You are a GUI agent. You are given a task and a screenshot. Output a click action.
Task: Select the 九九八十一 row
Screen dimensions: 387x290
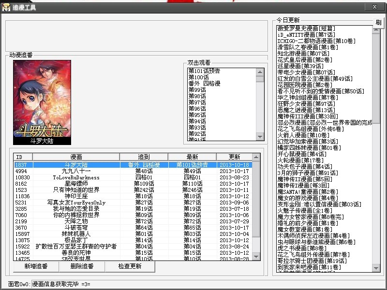pyautogui.click(x=133, y=171)
